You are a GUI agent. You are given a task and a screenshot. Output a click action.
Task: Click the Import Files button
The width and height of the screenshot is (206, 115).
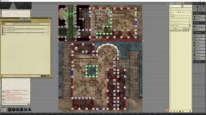pos(5,21)
